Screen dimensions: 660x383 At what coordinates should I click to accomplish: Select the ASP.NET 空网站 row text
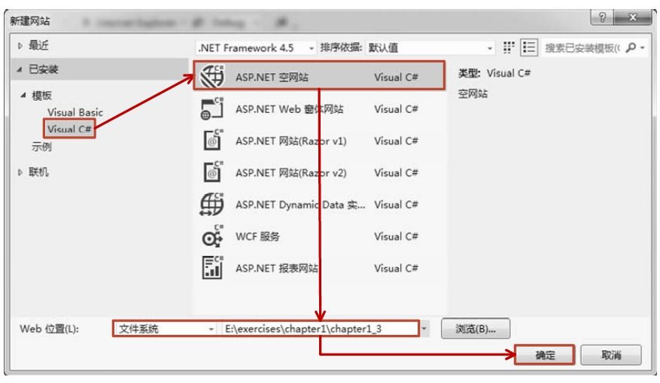[272, 77]
